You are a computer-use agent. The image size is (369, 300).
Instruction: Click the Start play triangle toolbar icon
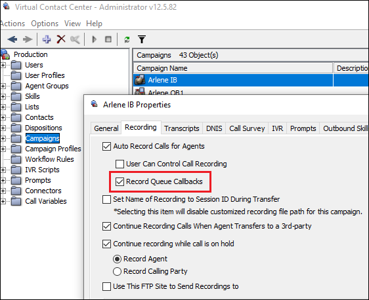pos(94,39)
